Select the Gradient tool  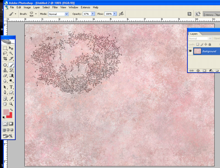(11, 76)
